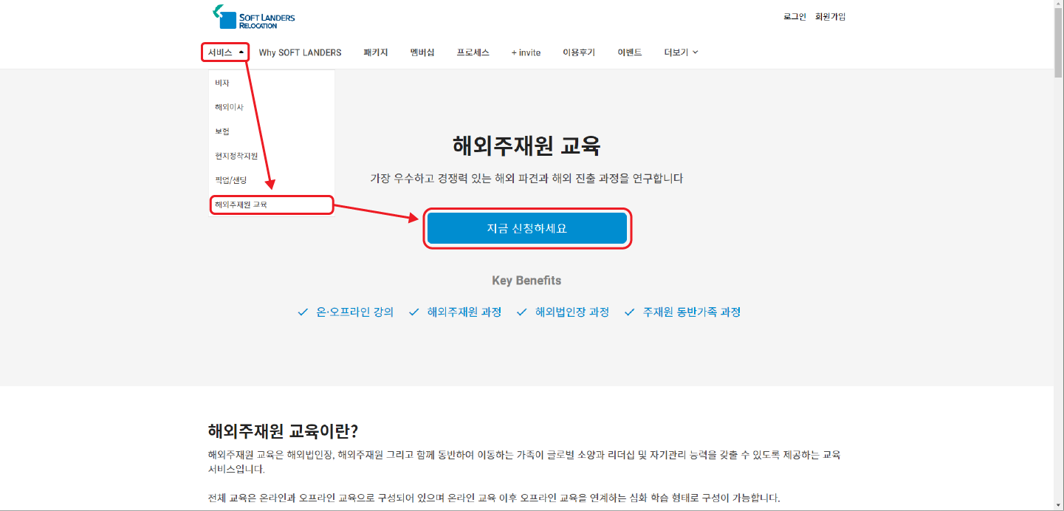Click the Key Benefits label
This screenshot has width=1064, height=511.
click(526, 281)
